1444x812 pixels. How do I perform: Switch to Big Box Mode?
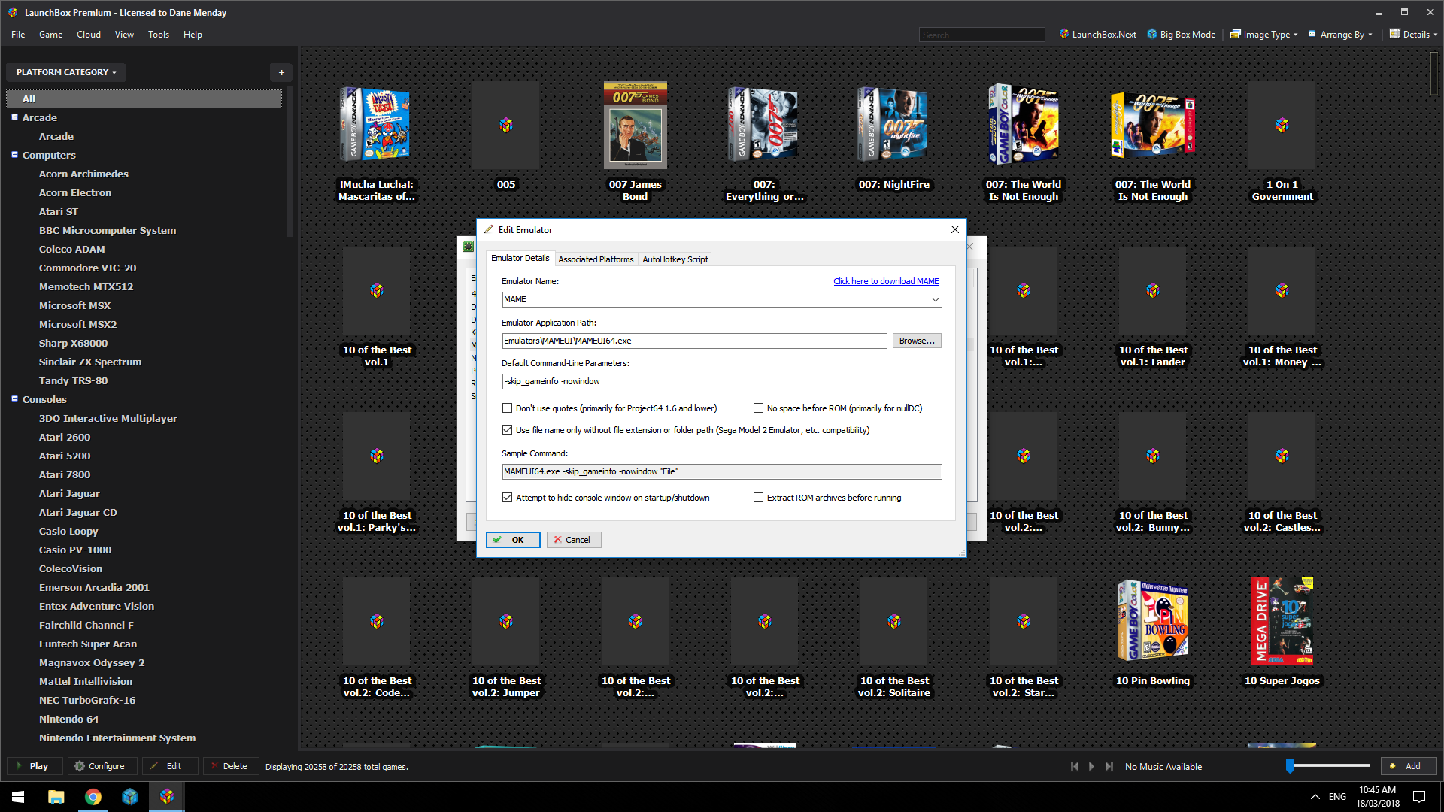pyautogui.click(x=1181, y=35)
